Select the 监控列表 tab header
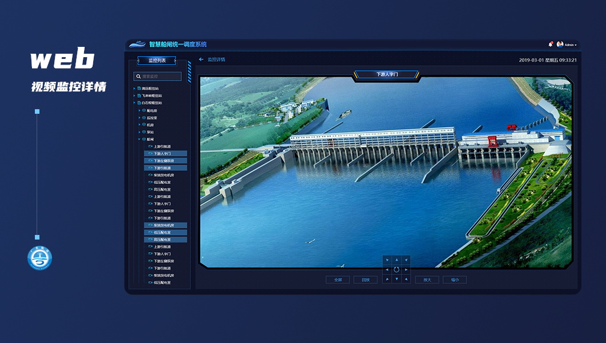 click(157, 60)
